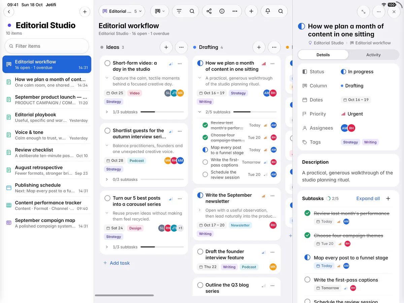Viewport: 404px width, 303px height.
Task: Click the toolbar plus button to add
Action: point(251,11)
